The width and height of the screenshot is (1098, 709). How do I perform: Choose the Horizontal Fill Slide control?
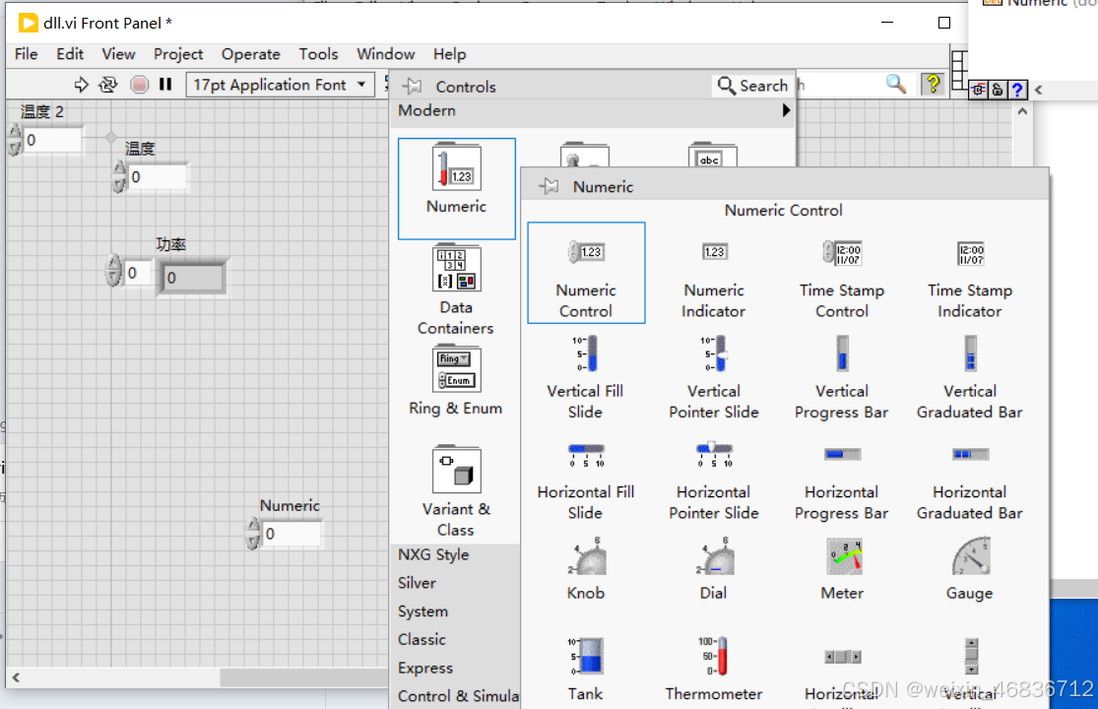[x=585, y=480]
